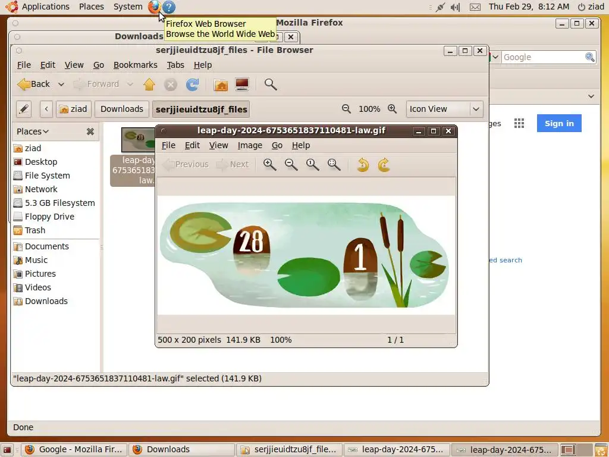Open Google apps grid in Firefox
The height and width of the screenshot is (457, 609).
[519, 124]
